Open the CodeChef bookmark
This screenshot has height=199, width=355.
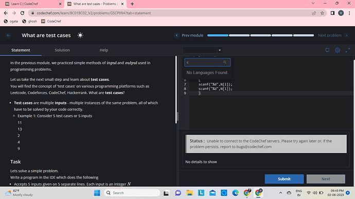point(51,21)
